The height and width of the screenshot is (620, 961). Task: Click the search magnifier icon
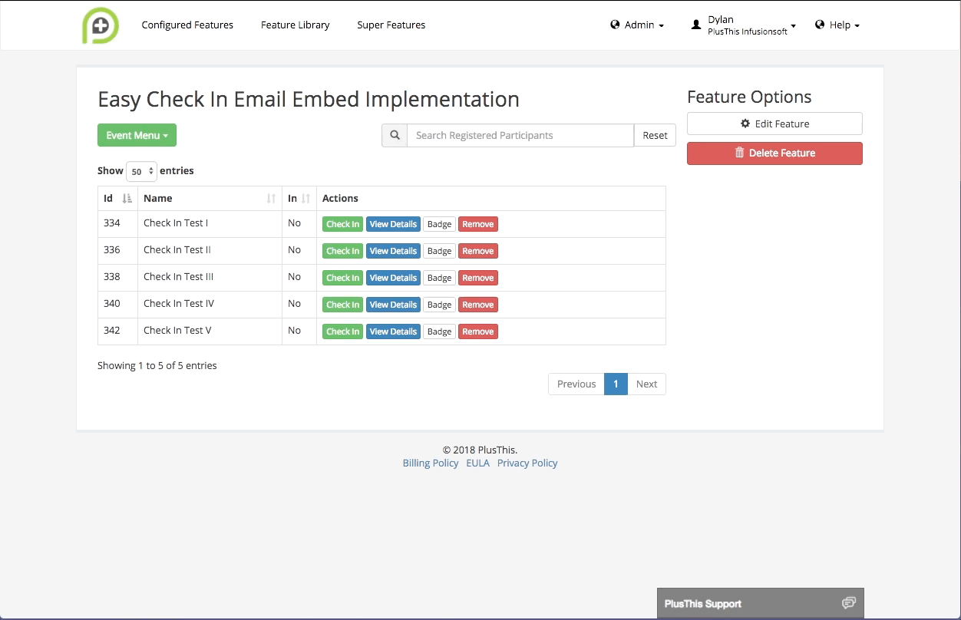[x=395, y=135]
